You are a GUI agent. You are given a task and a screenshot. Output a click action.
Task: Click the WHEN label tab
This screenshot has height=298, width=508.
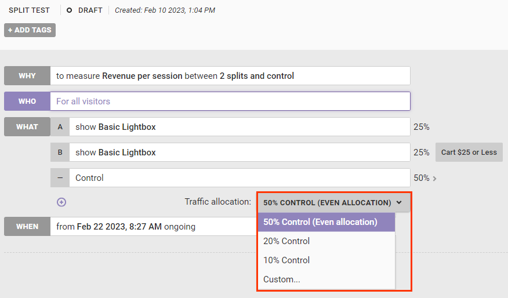27,227
